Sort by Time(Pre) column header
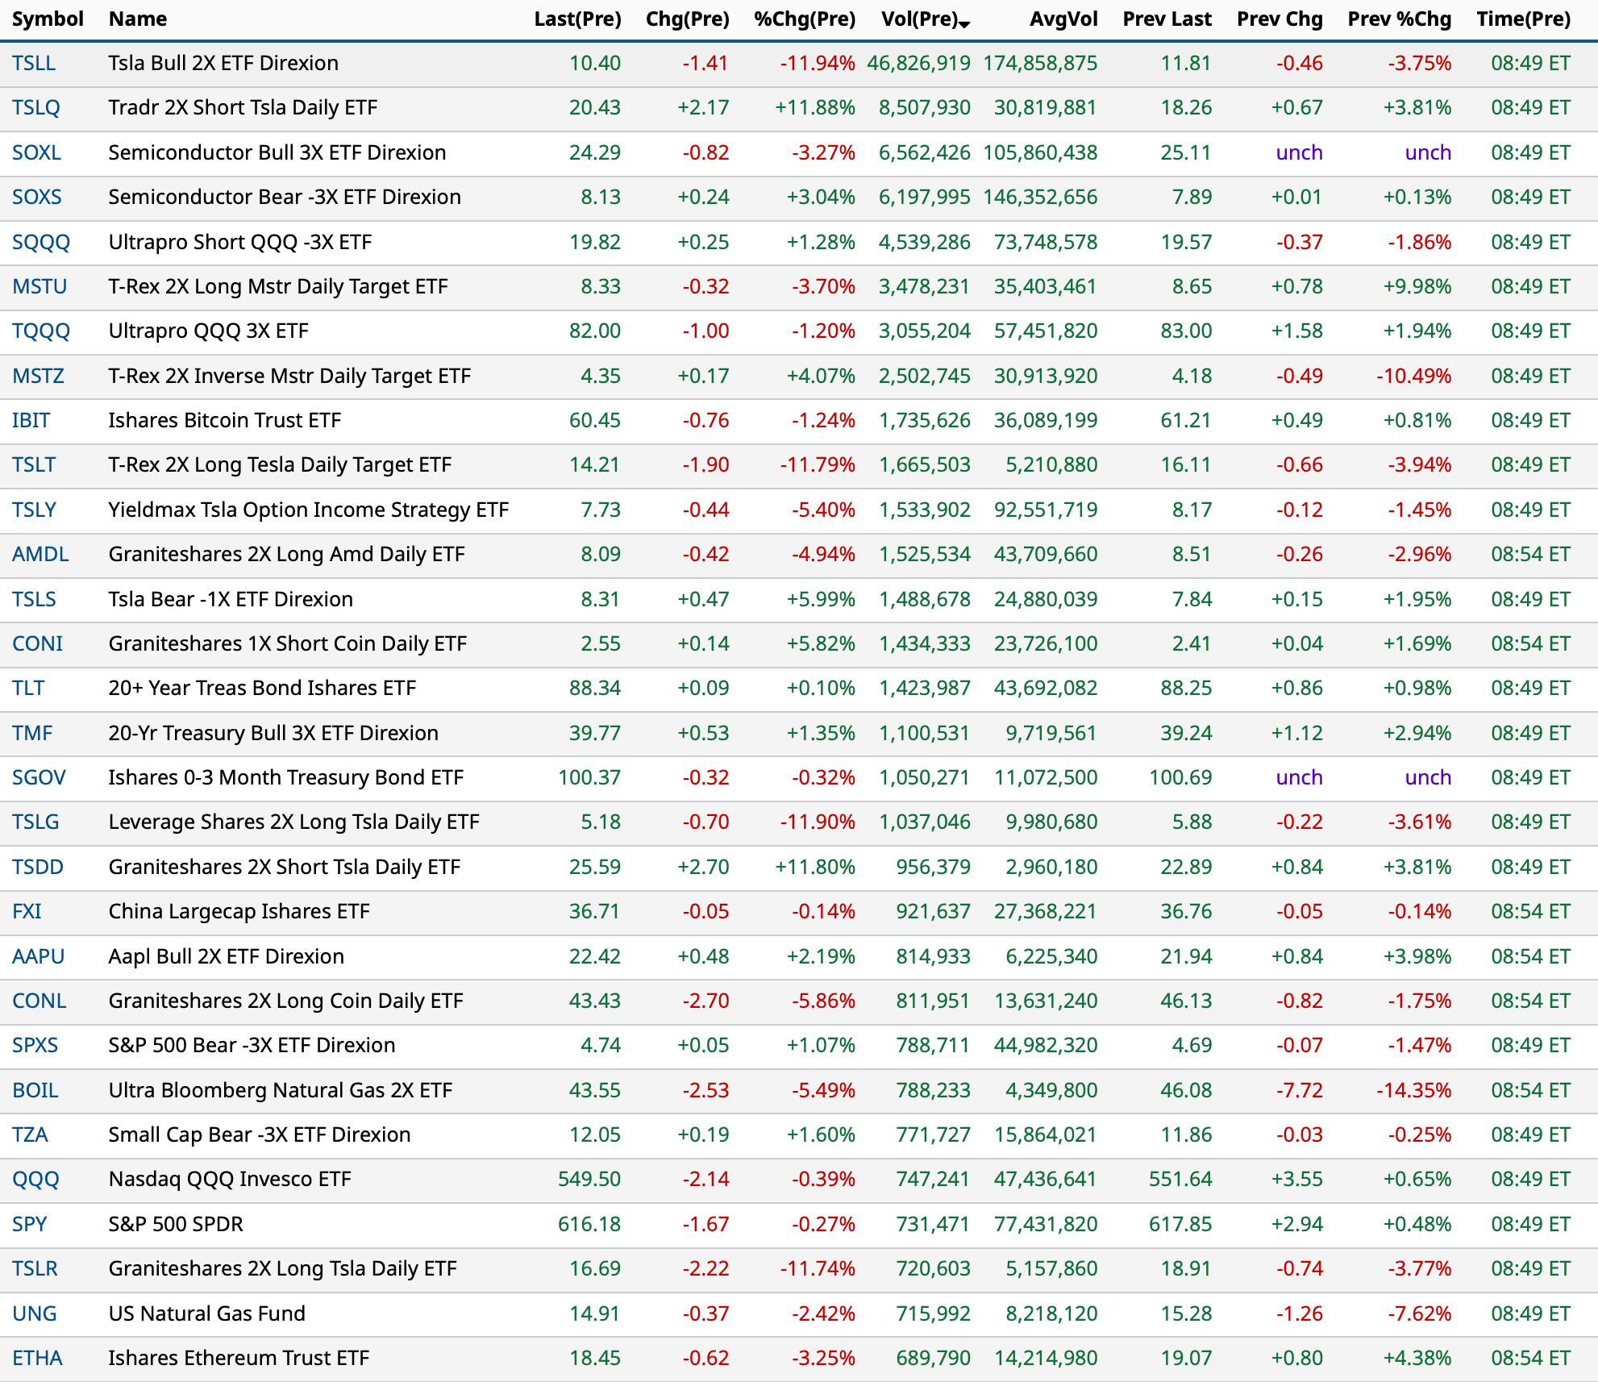The width and height of the screenshot is (1598, 1382). coord(1523,19)
